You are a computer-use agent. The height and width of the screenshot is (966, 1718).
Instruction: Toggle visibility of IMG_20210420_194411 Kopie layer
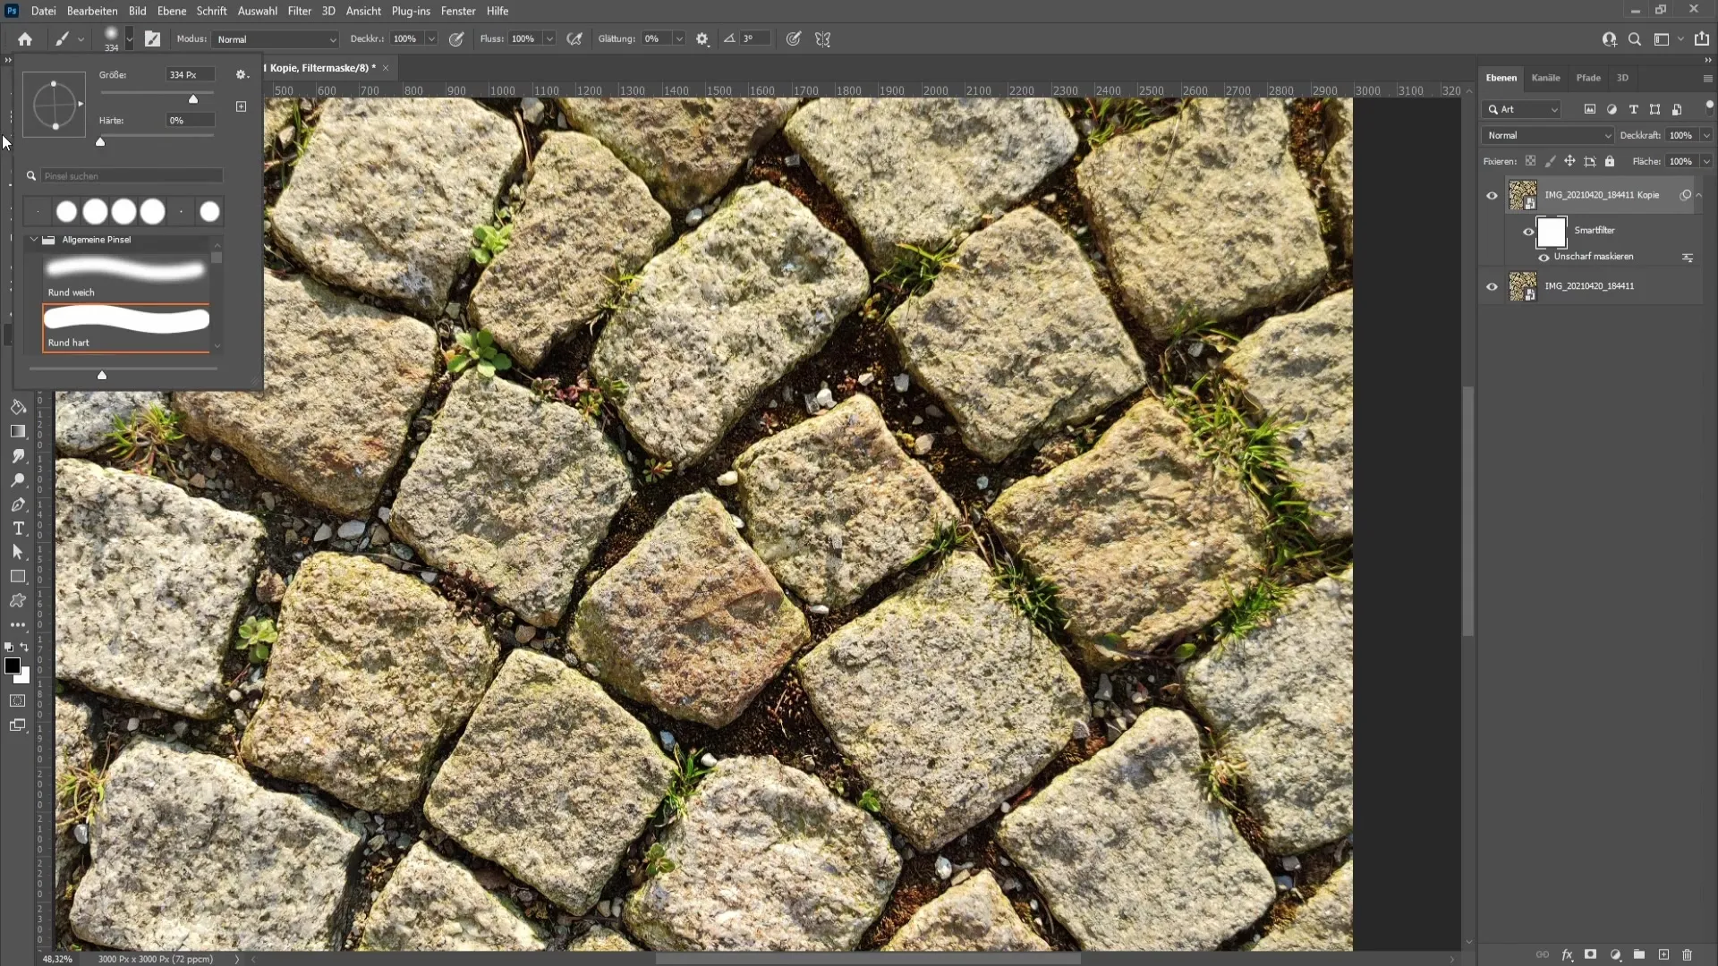(x=1492, y=195)
